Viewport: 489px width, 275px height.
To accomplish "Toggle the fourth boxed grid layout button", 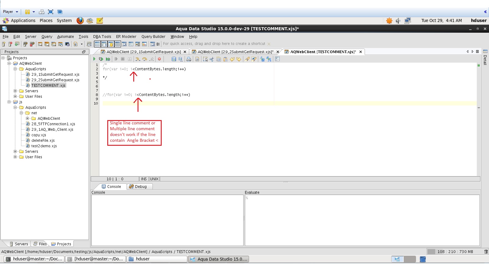I will coord(117,44).
